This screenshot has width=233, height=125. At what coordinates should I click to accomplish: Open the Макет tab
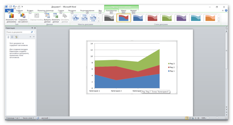pos(123,11)
